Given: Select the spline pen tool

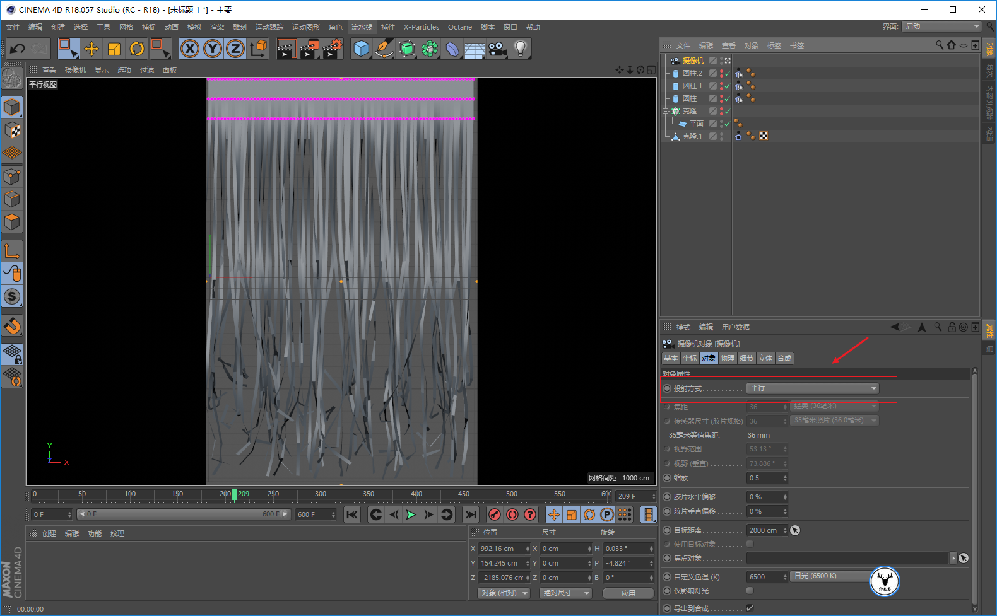Looking at the screenshot, I should click(x=384, y=49).
